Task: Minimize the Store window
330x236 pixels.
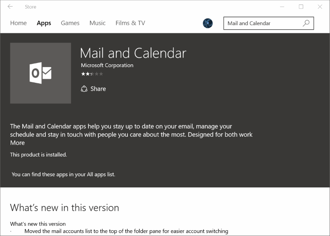Action: (282, 7)
